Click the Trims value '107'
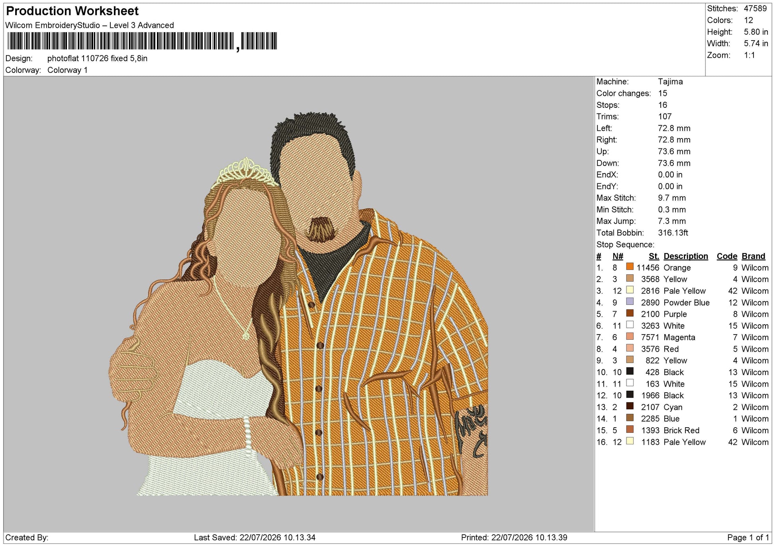Viewport: 775px width, 547px height. click(x=665, y=117)
